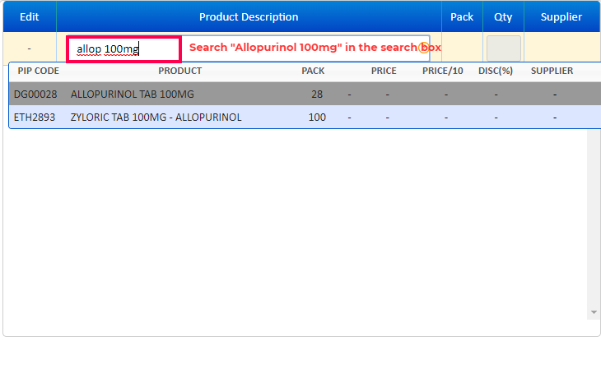
Task: Click pack size 100 in Zyloric row
Action: [x=317, y=117]
